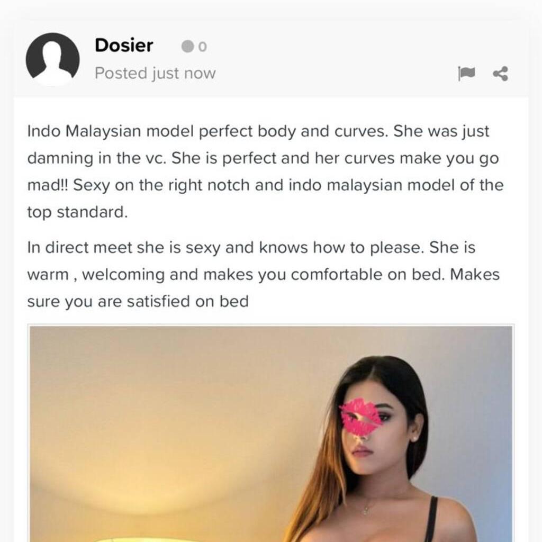Click the line starting "mad!! Sexy on"
The height and width of the screenshot is (542, 542).
(265, 185)
